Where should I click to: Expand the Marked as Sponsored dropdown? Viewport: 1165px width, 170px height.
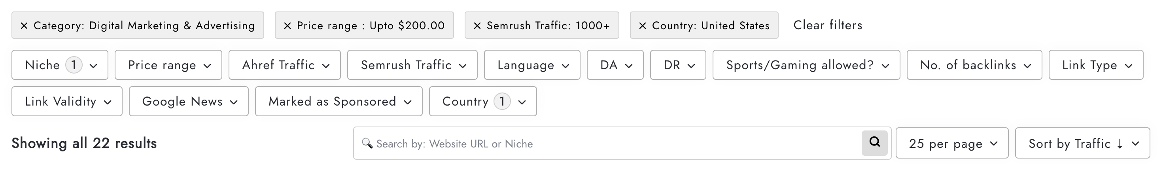(x=339, y=101)
